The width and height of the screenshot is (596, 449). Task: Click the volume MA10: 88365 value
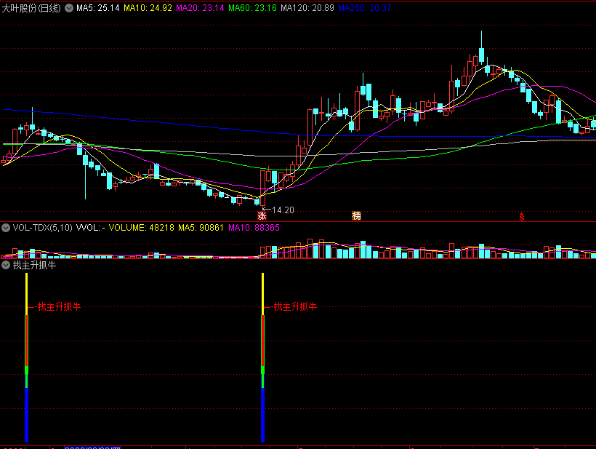pos(254,228)
